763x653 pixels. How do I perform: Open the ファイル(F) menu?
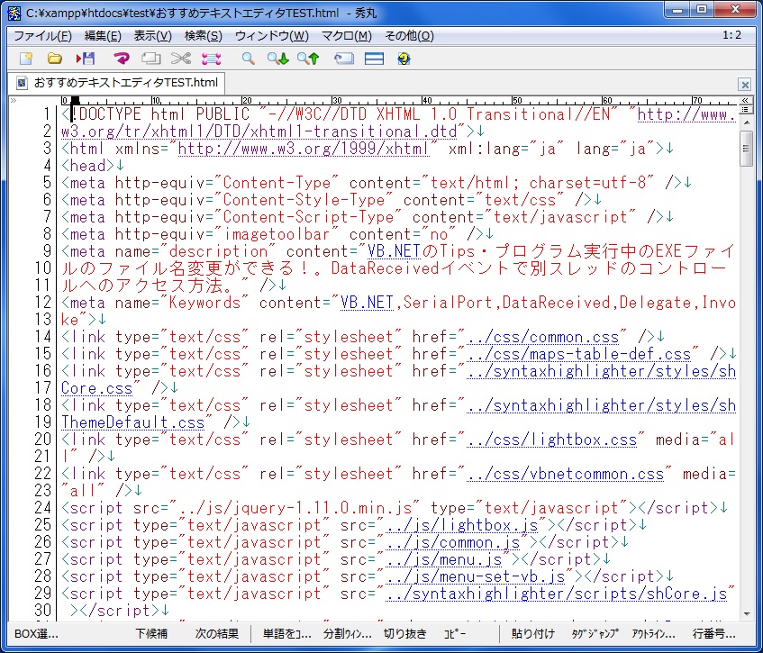(x=43, y=36)
